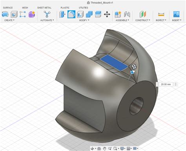Screen dimensions: 186x151
Task: Click the blue distance arrow manipulator
Action: (x=133, y=72)
